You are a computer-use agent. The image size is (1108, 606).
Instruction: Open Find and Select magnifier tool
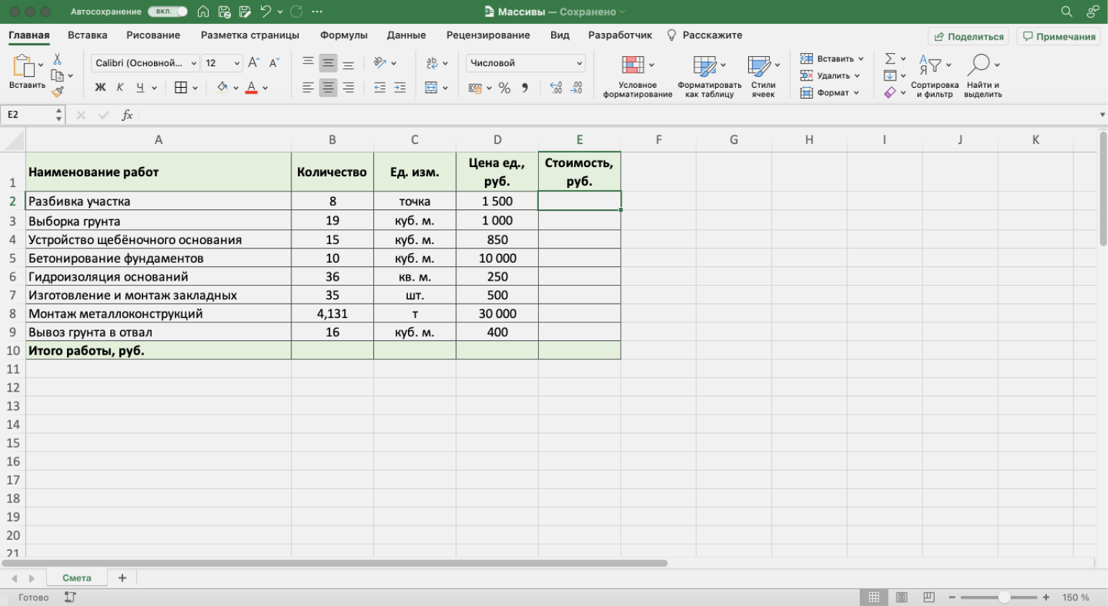(x=979, y=65)
